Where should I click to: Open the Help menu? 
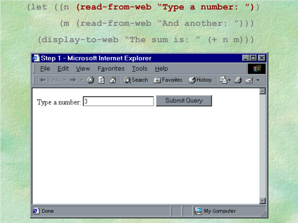coord(161,69)
